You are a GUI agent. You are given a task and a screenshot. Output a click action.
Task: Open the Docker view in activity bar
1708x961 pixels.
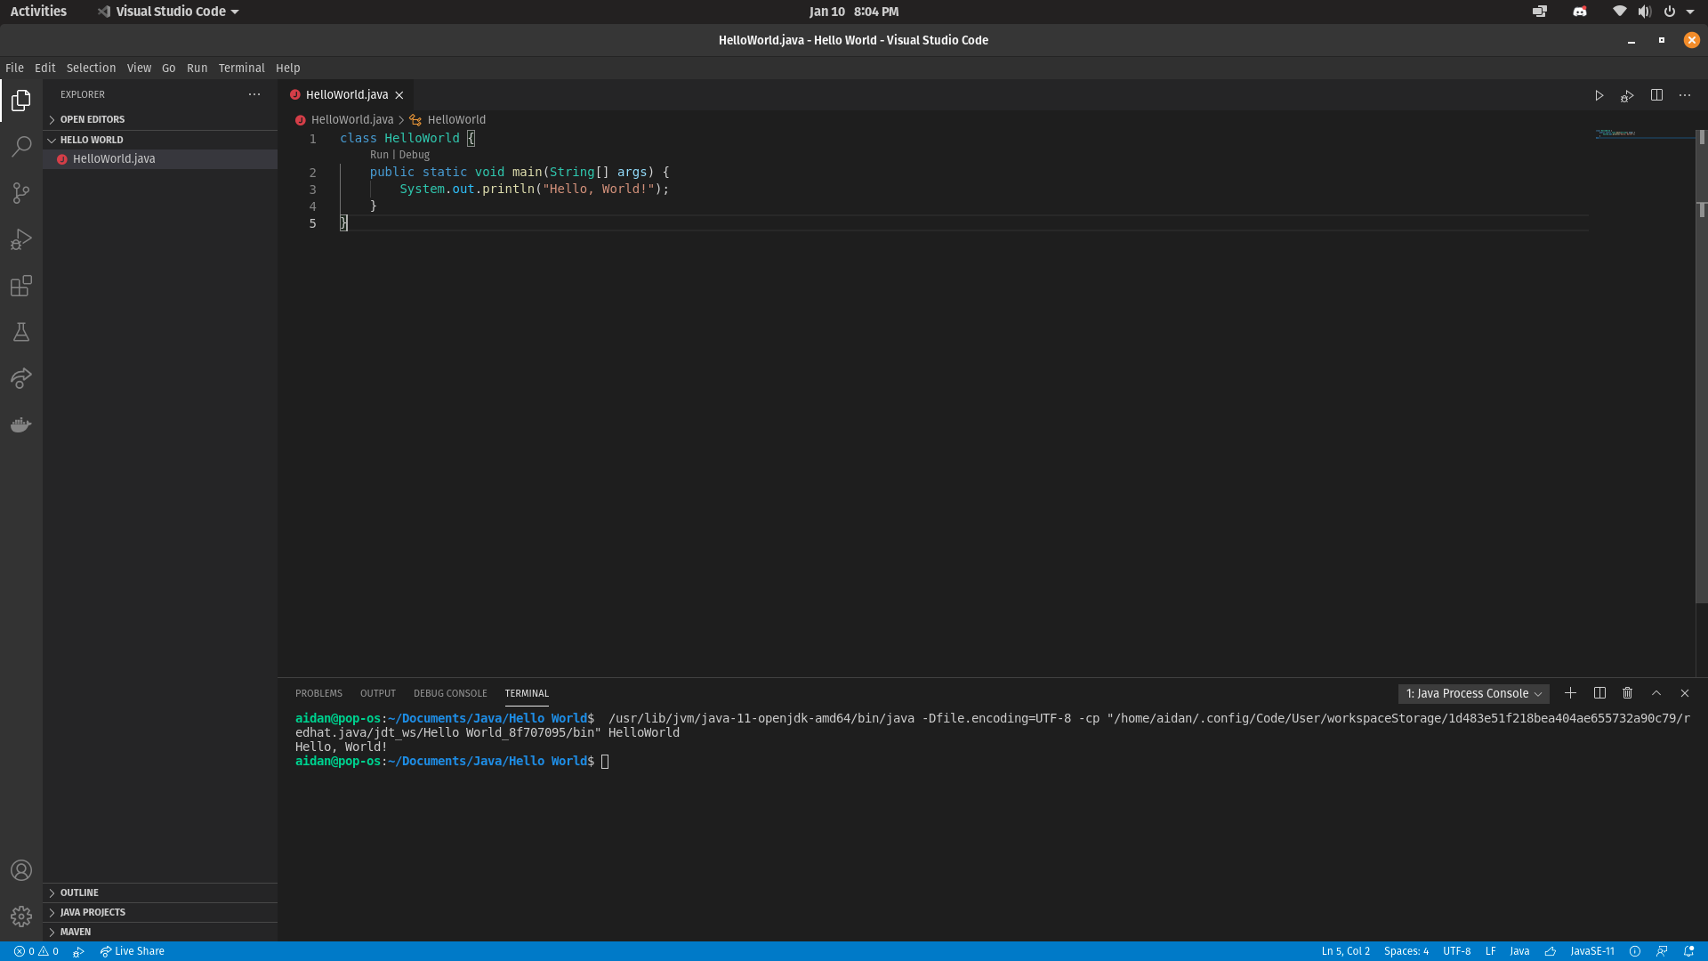pyautogui.click(x=21, y=424)
